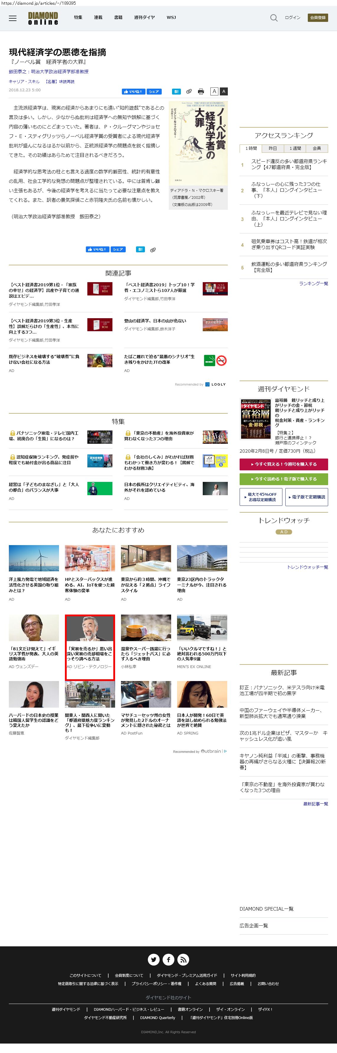337x1053 pixels.
Task: Select the 1週間 ranking tab
Action: (x=295, y=148)
